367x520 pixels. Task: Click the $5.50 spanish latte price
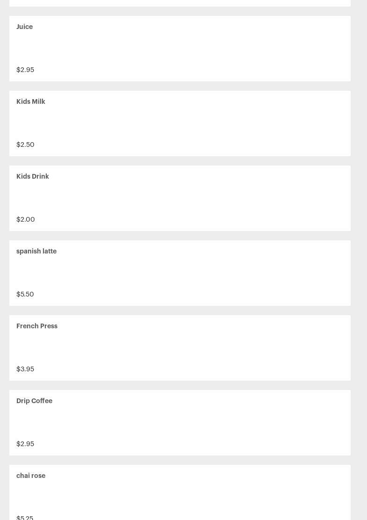point(25,294)
